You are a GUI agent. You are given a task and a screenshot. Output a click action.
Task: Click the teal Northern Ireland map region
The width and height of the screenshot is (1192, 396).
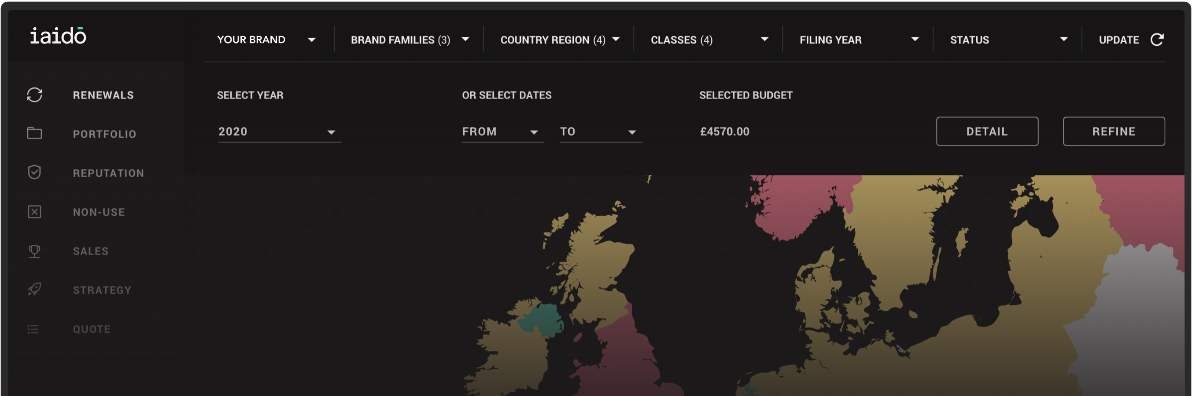(541, 319)
